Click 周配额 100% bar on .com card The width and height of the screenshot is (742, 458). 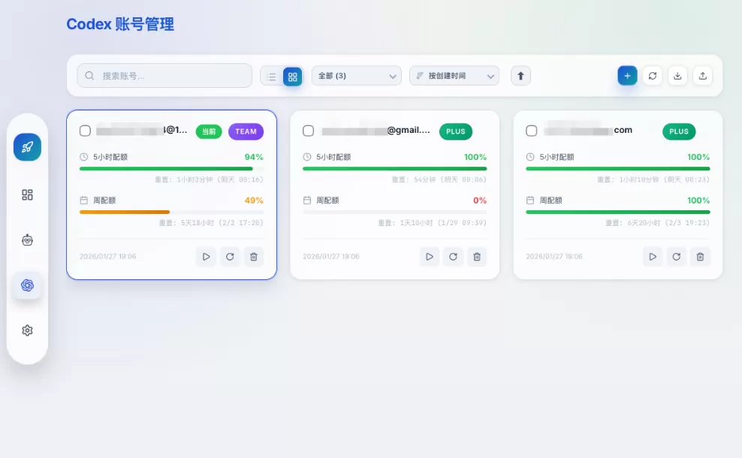[618, 212]
